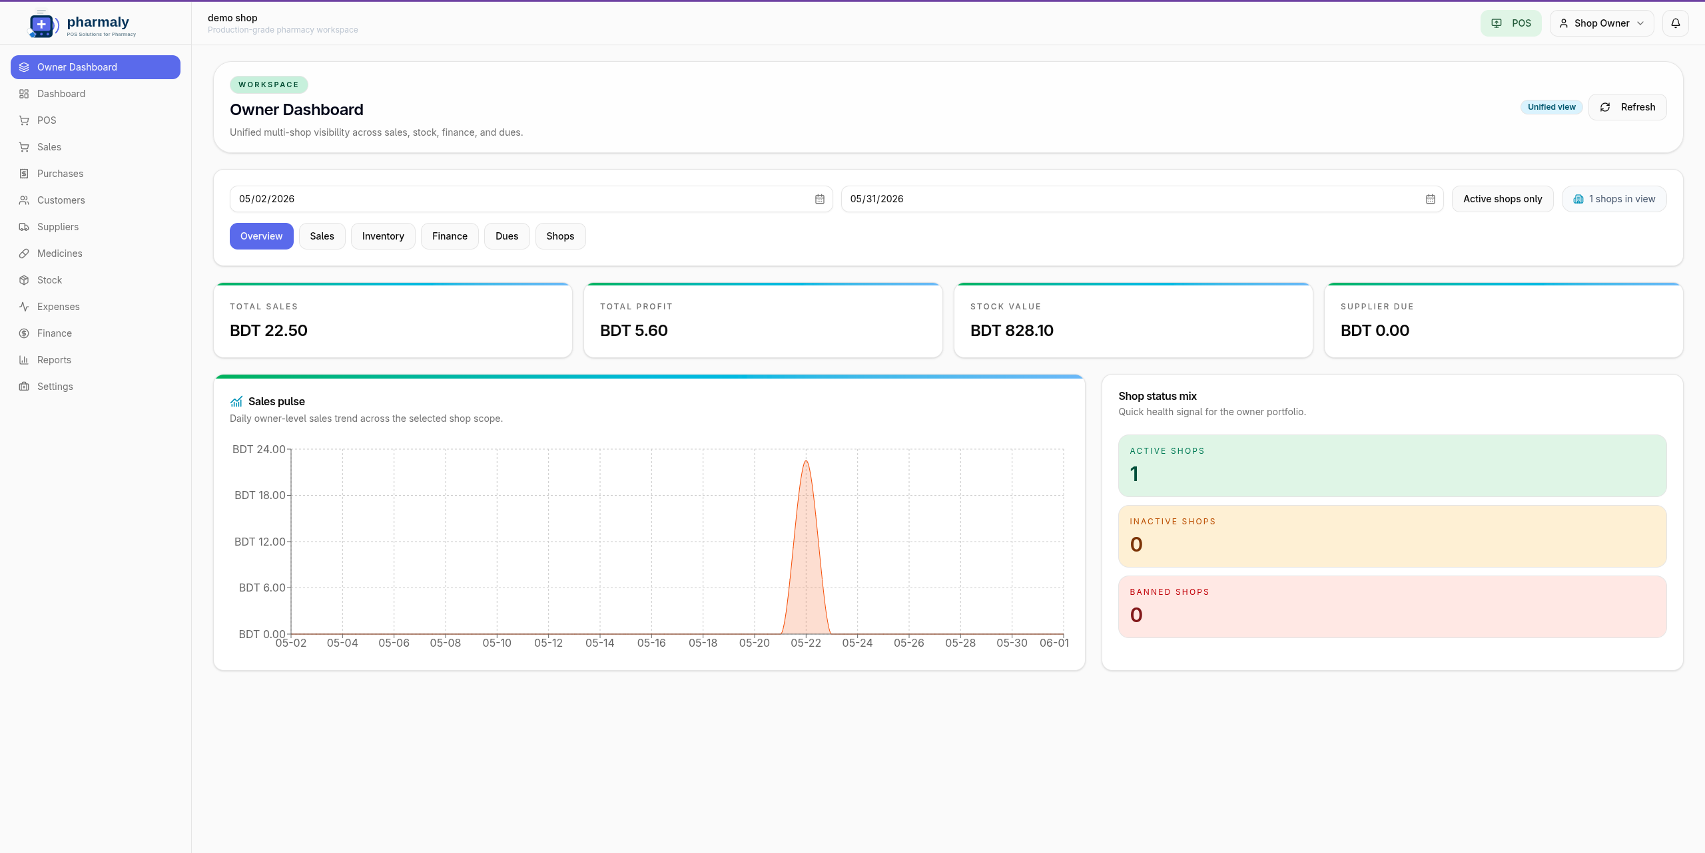Click the Sales cart icon in sidebar
1705x853 pixels.
click(x=24, y=147)
